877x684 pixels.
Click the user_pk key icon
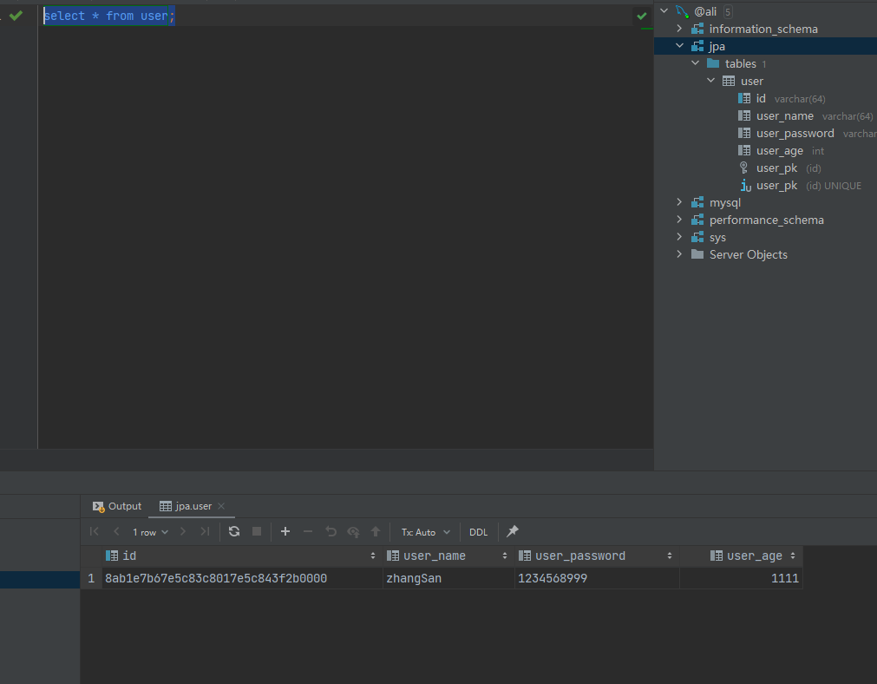pos(744,168)
